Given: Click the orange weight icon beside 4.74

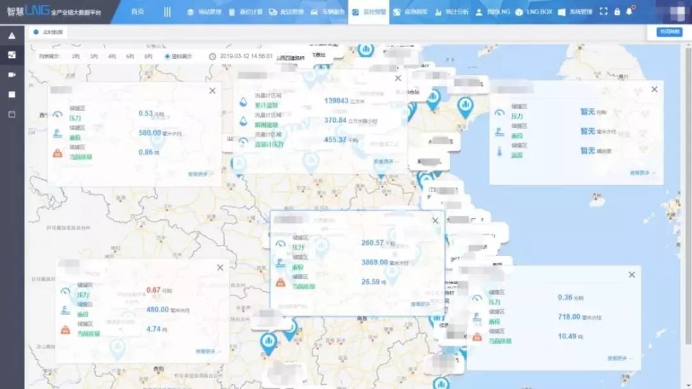Looking at the screenshot, I should [65, 330].
